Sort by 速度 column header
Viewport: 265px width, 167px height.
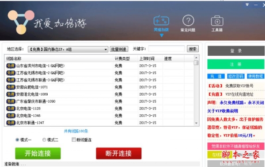(x=173, y=58)
